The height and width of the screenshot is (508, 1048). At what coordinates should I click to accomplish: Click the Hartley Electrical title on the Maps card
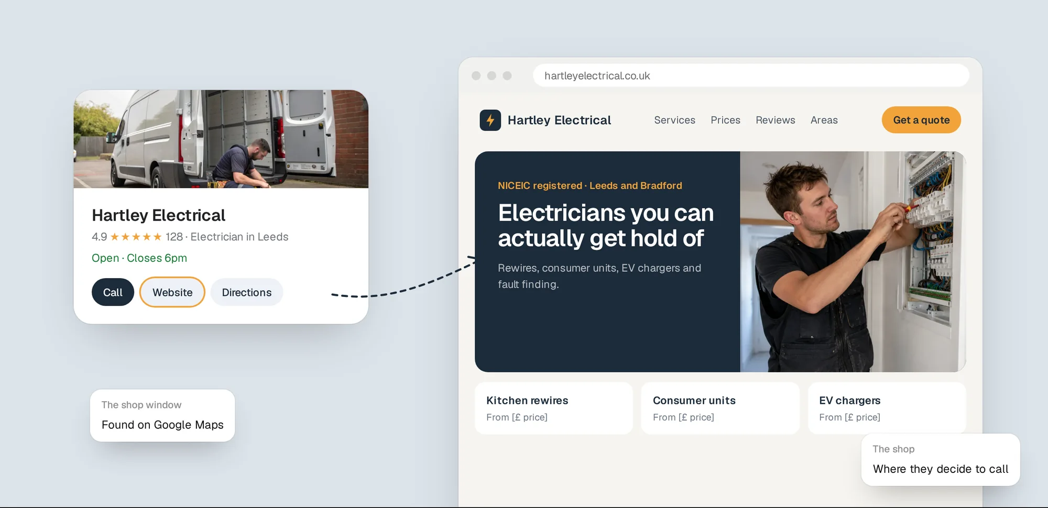pos(158,215)
